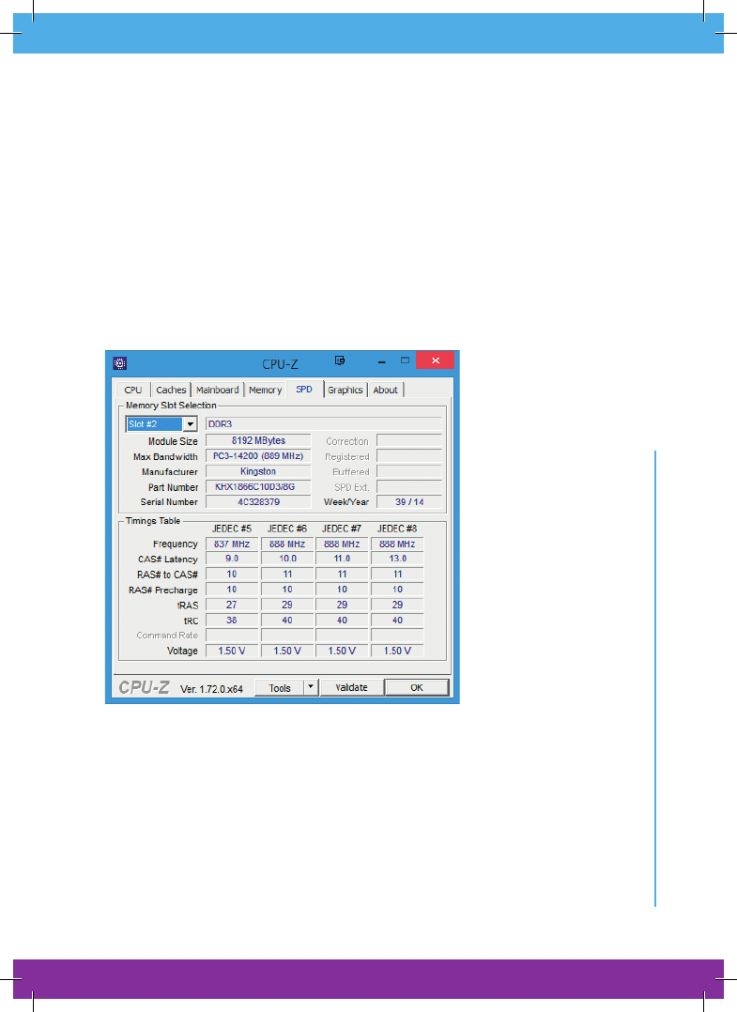Viewport: 737px width, 1012px height.
Task: Expand the Tools dropdown arrow
Action: pos(311,688)
